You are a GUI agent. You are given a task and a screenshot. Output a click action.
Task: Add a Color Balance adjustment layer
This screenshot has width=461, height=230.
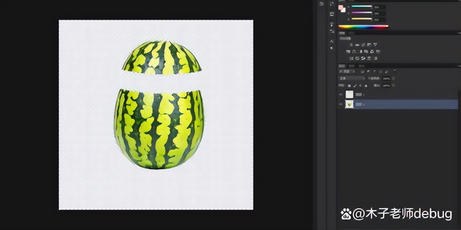(x=354, y=51)
